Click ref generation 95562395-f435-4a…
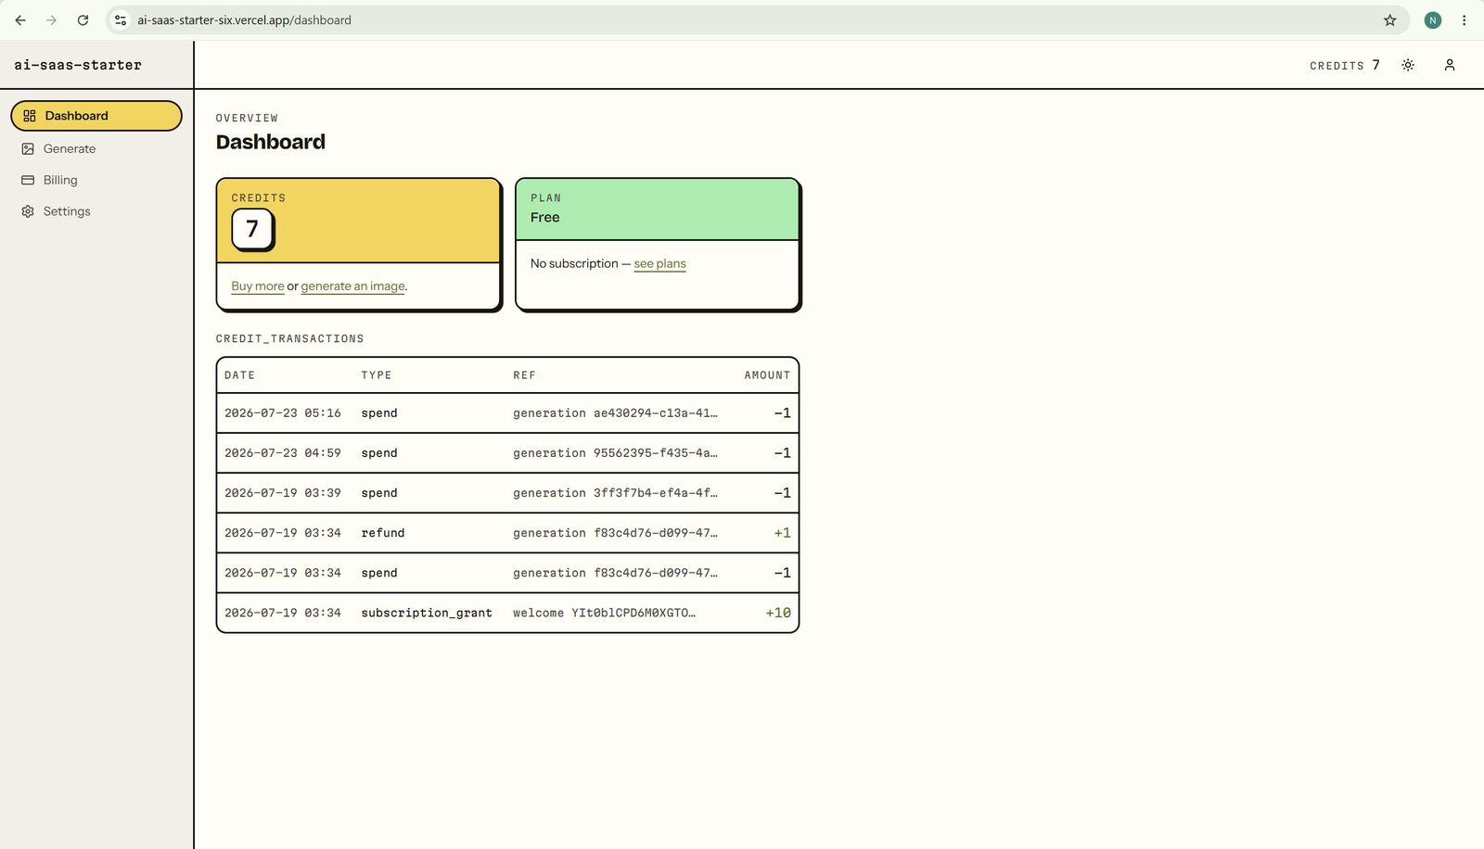Viewport: 1484px width, 849px height. pos(615,453)
